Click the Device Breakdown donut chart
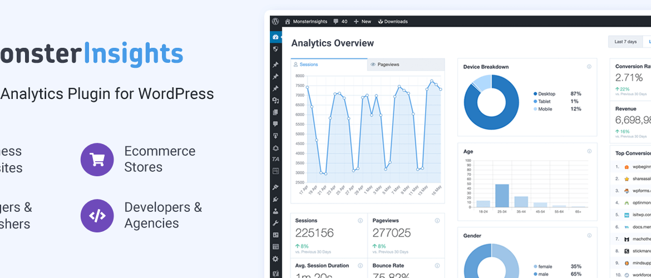 point(491,102)
